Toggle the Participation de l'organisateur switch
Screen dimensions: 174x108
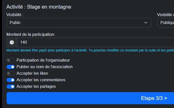[11, 60]
